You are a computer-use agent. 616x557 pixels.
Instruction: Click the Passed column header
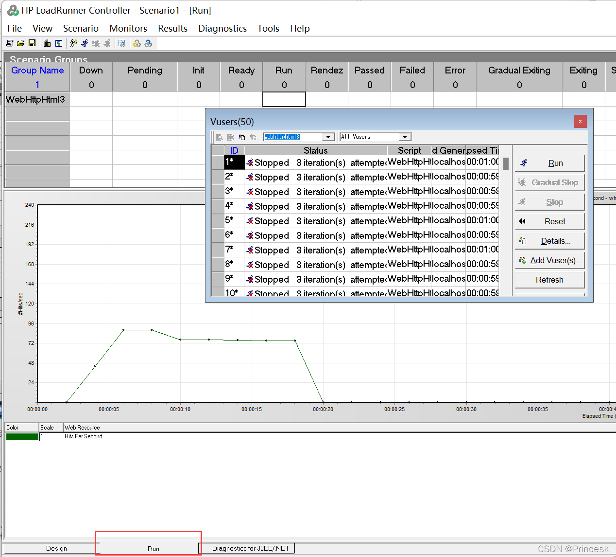click(370, 70)
